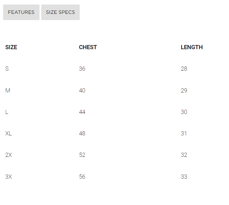Select the 2X size row label

click(9, 155)
